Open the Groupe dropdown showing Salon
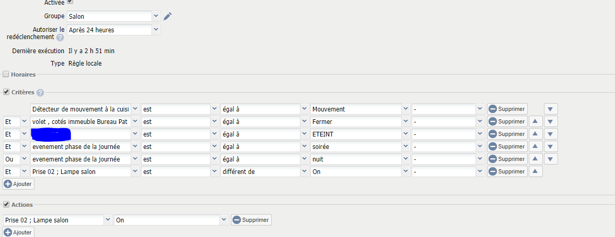 tap(114, 17)
